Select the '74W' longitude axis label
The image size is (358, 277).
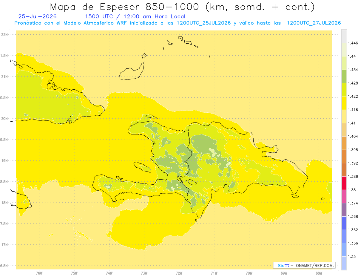pyautogui.click(x=109, y=273)
